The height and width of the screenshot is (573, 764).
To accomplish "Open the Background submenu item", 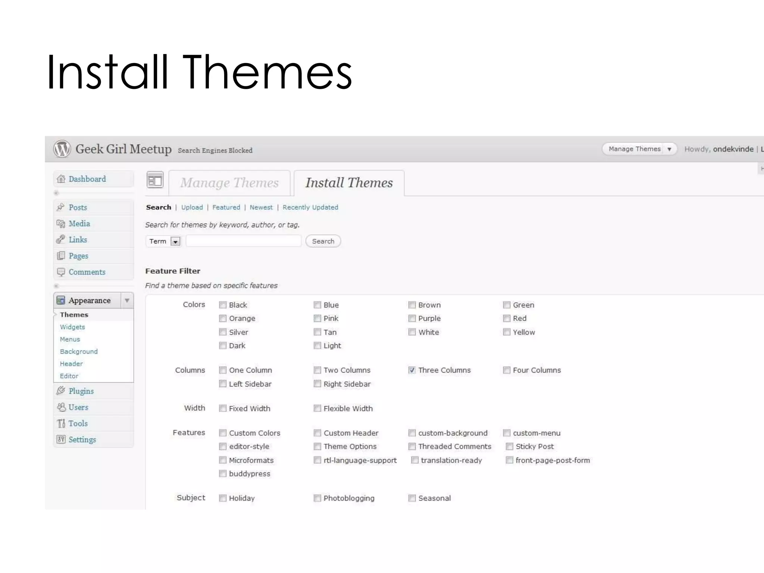I will tap(79, 352).
